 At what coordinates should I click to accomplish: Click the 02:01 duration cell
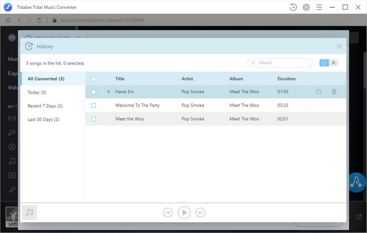(x=283, y=119)
